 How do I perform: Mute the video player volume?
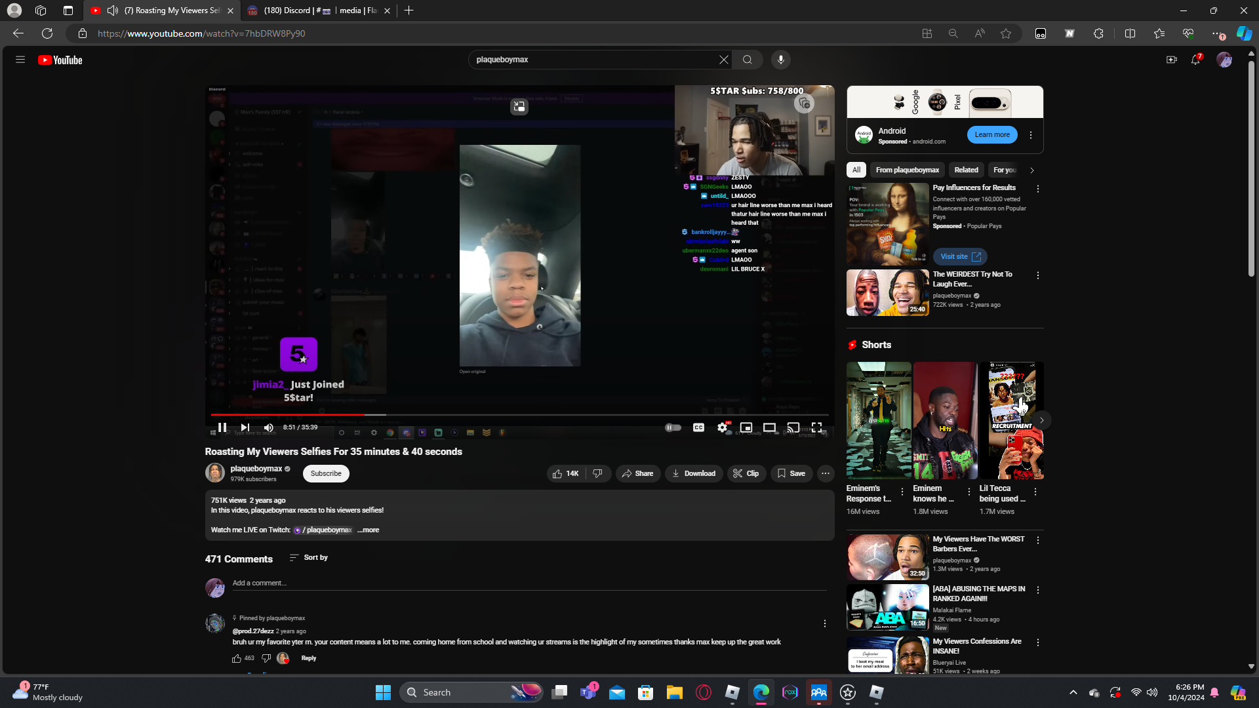pyautogui.click(x=268, y=427)
